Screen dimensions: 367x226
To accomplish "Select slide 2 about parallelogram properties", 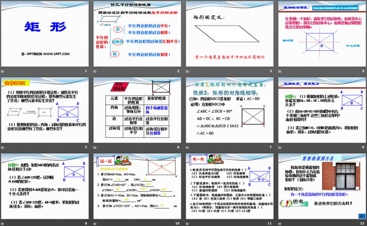I will pyautogui.click(x=137, y=34).
